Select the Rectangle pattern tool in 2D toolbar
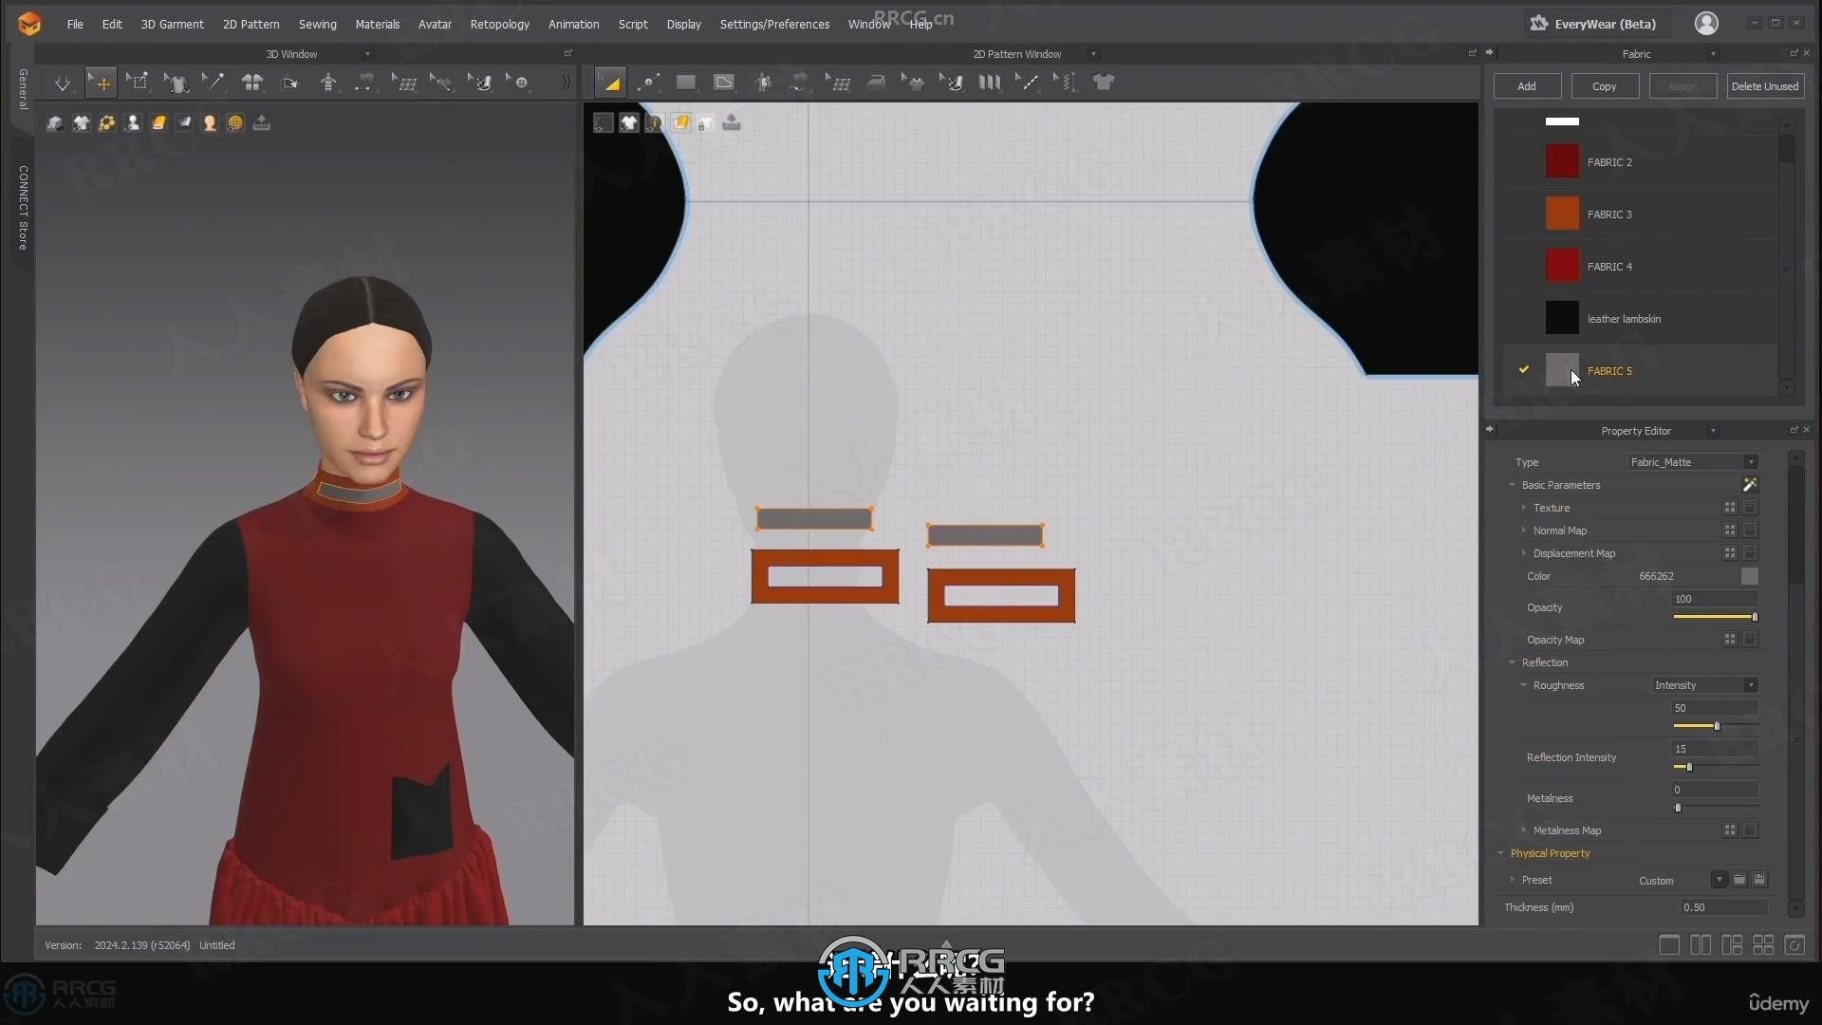Viewport: 1822px width, 1025px height. [686, 84]
